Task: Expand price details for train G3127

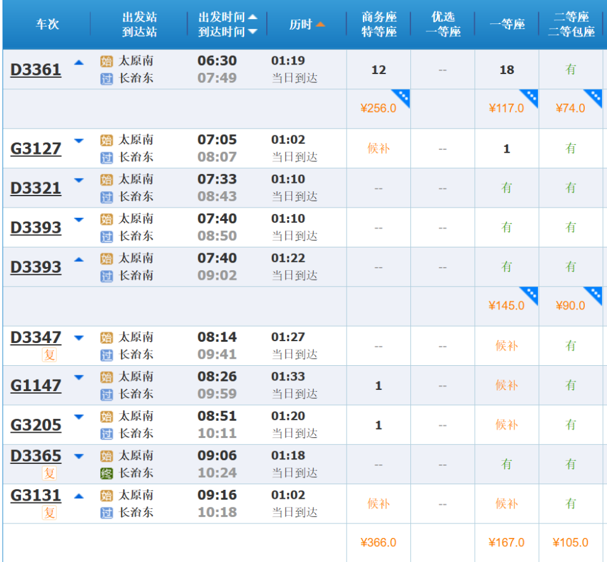Action: [x=79, y=141]
